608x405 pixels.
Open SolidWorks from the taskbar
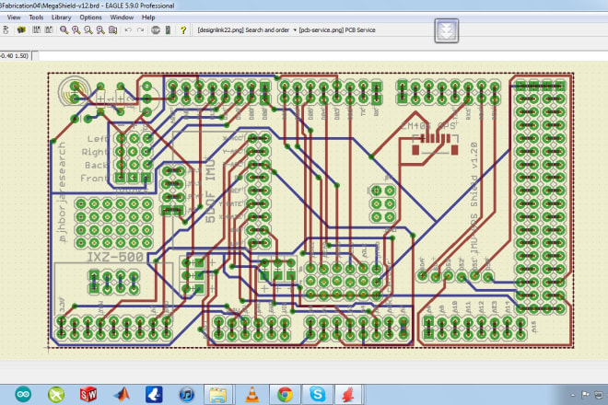point(88,395)
